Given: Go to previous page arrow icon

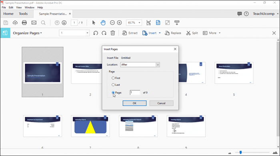Looking at the screenshot, I should coord(57,23).
